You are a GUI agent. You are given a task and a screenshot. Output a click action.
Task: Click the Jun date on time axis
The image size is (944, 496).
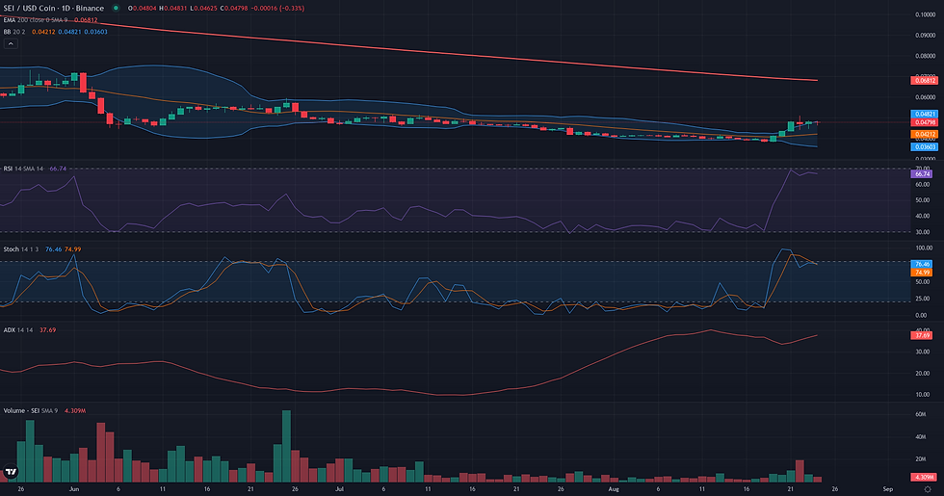tap(74, 489)
